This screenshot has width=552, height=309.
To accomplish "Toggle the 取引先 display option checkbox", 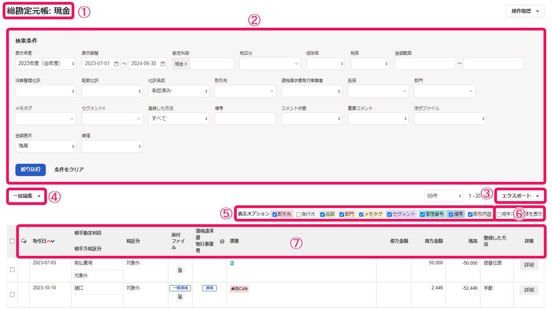I will pyautogui.click(x=274, y=215).
